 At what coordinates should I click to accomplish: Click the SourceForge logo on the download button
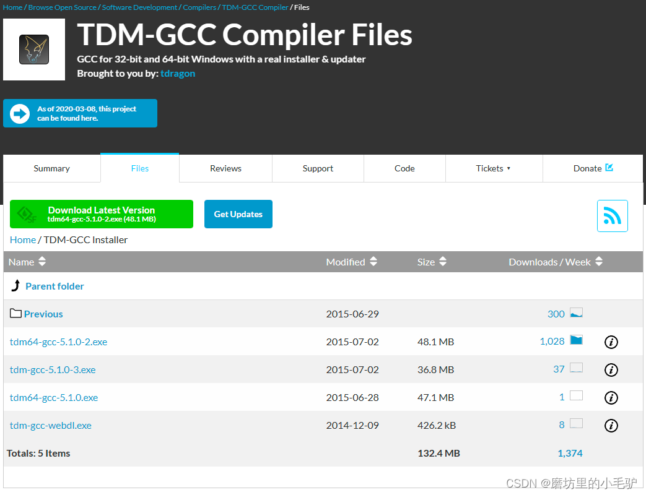(27, 215)
